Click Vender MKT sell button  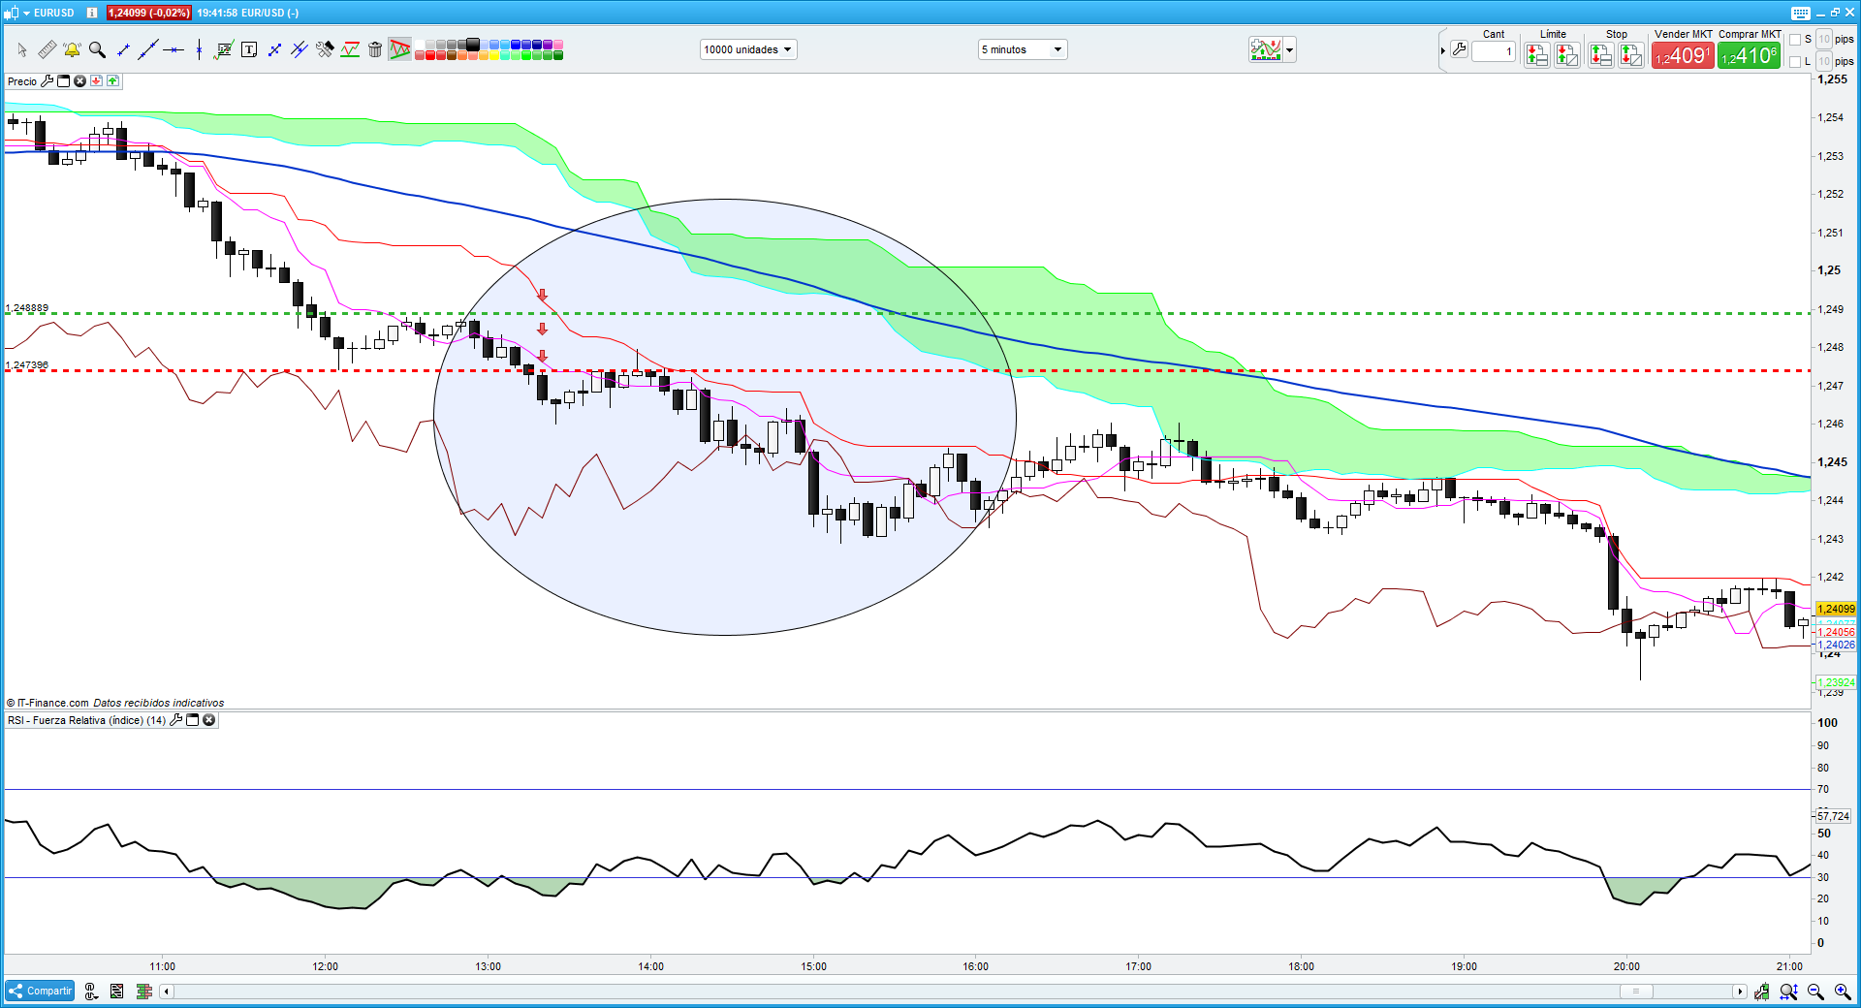pyautogui.click(x=1683, y=56)
